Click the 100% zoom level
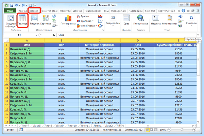This screenshot has width=204, height=136. pos(163,130)
